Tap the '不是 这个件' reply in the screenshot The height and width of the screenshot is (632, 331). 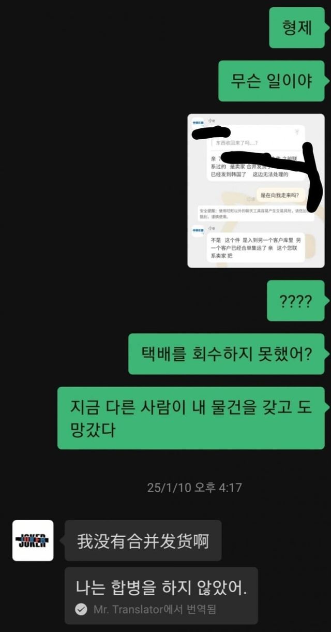pos(256,249)
